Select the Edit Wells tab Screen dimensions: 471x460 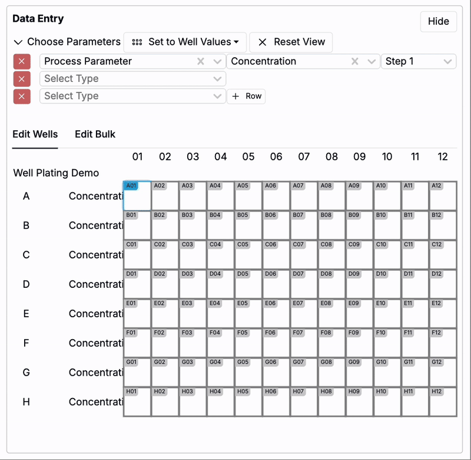(35, 134)
